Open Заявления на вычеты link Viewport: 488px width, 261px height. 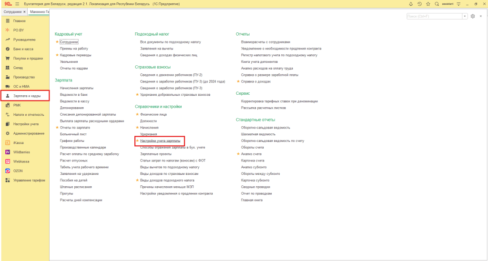pyautogui.click(x=156, y=49)
